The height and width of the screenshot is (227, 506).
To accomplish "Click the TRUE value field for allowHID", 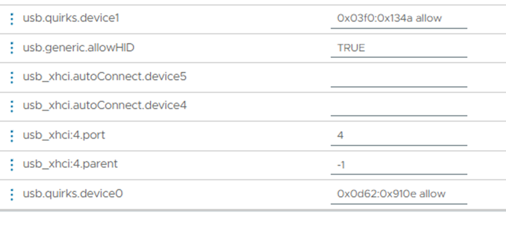I will pos(399,48).
